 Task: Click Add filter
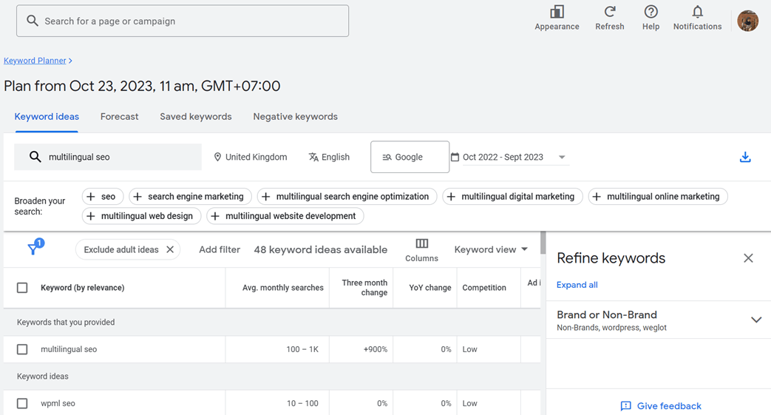[x=220, y=249]
